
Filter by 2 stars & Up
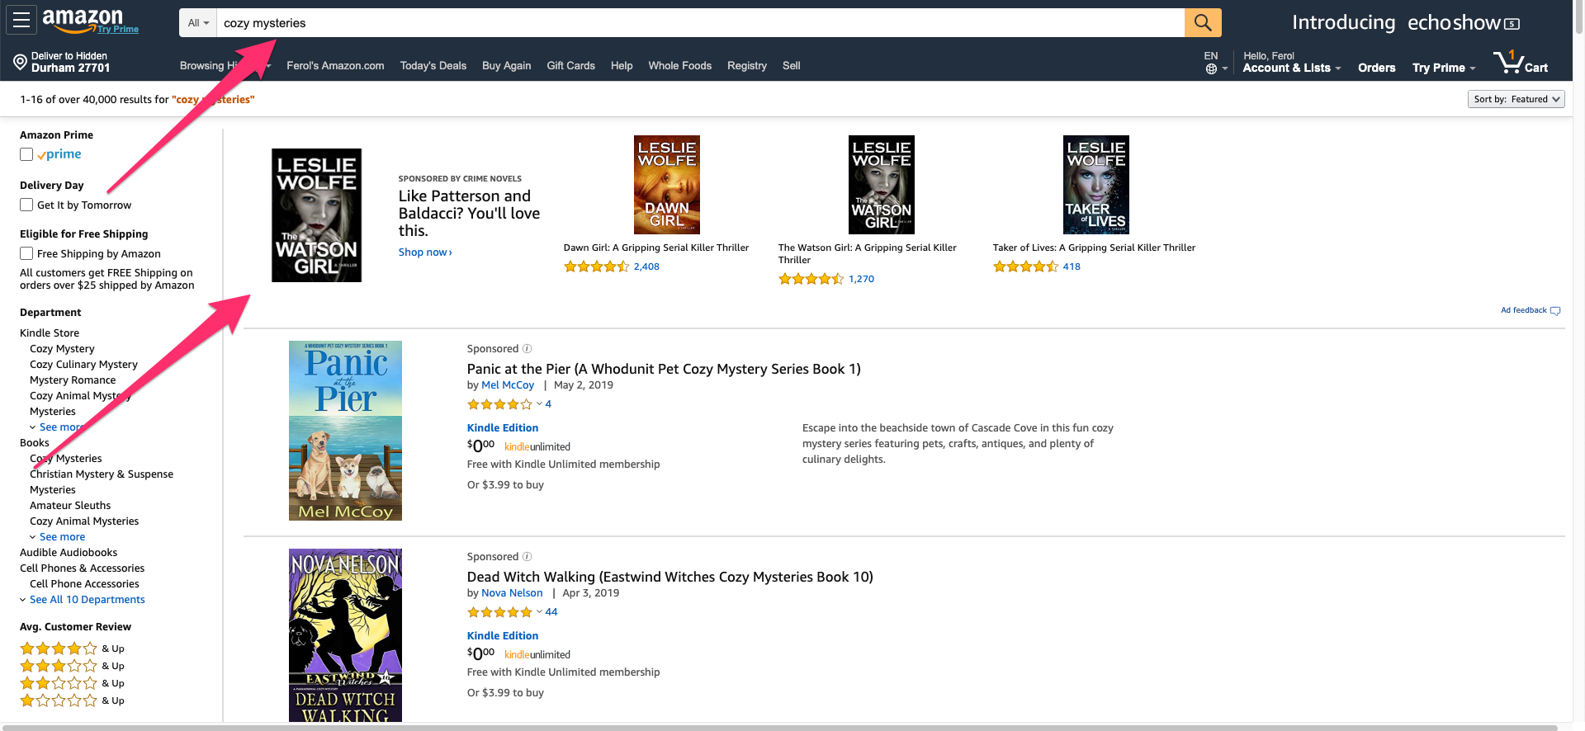pos(72,683)
